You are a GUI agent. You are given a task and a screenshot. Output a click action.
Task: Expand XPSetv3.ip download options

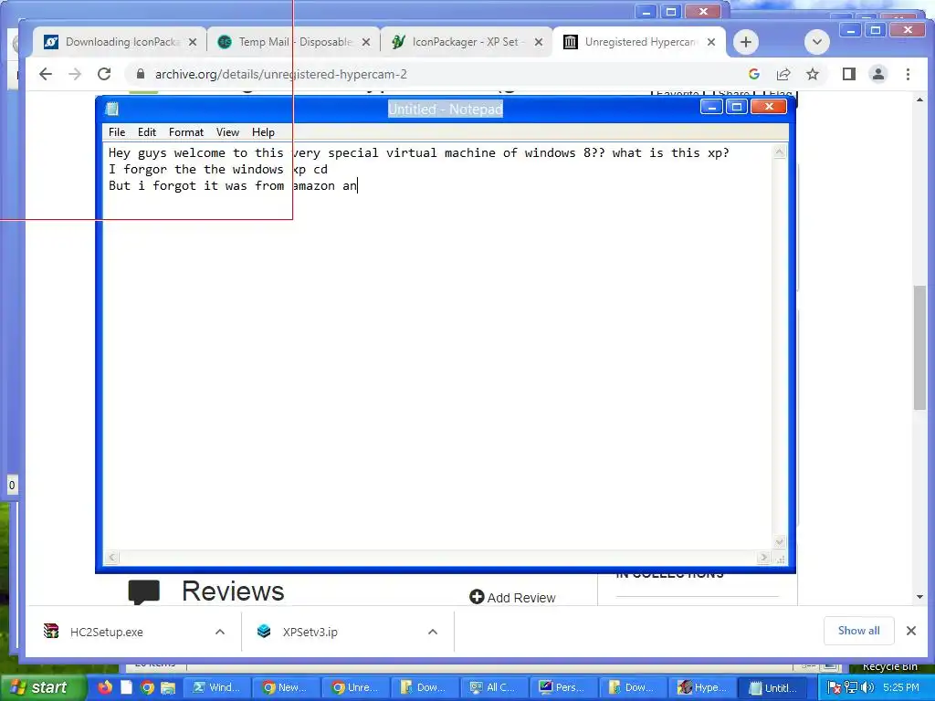433,632
